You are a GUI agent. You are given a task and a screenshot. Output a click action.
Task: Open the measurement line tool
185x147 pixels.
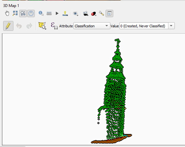tap(49, 13)
